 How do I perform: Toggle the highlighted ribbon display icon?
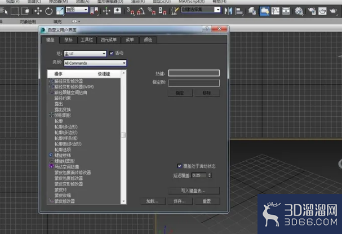(x=264, y=11)
